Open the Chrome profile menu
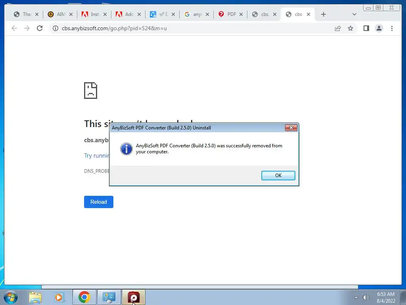The width and height of the screenshot is (406, 305). (x=379, y=28)
